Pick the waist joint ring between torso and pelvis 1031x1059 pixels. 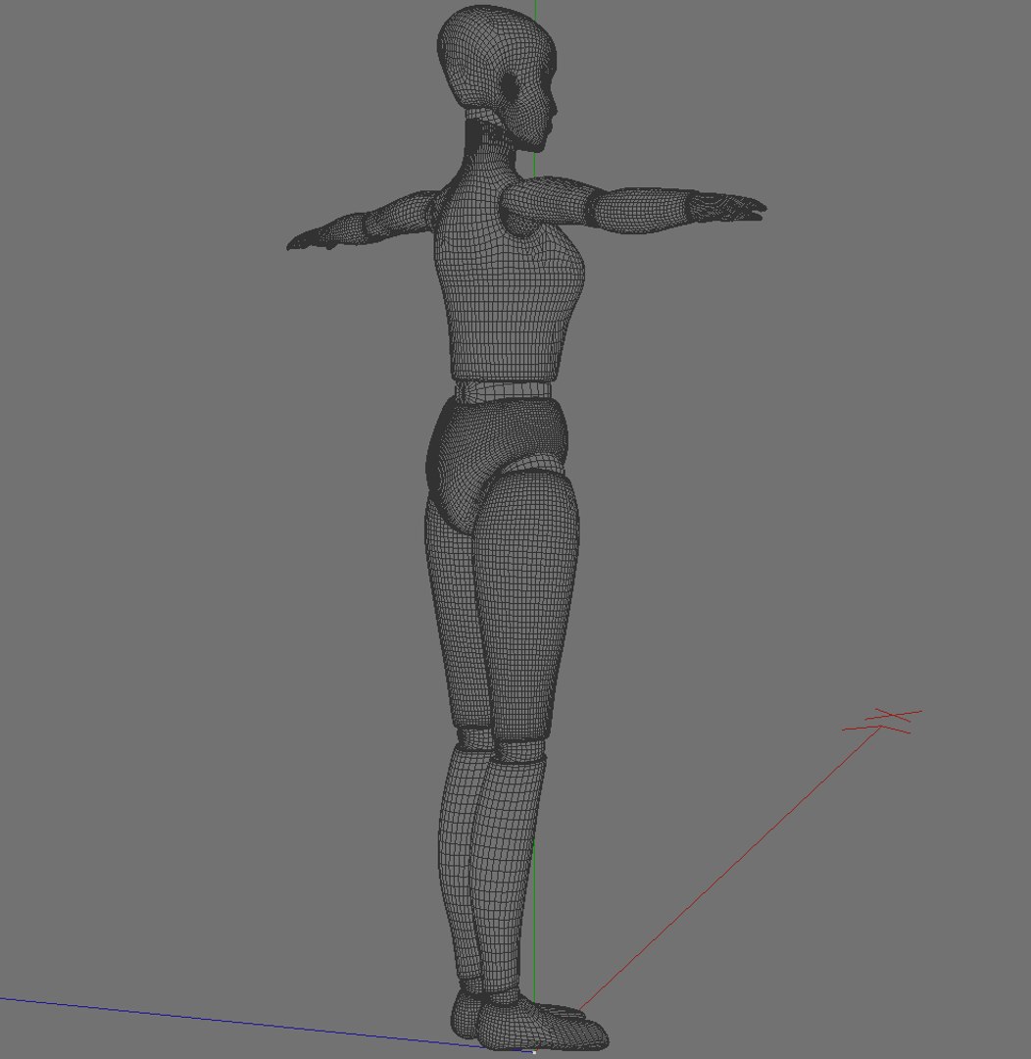click(x=503, y=390)
